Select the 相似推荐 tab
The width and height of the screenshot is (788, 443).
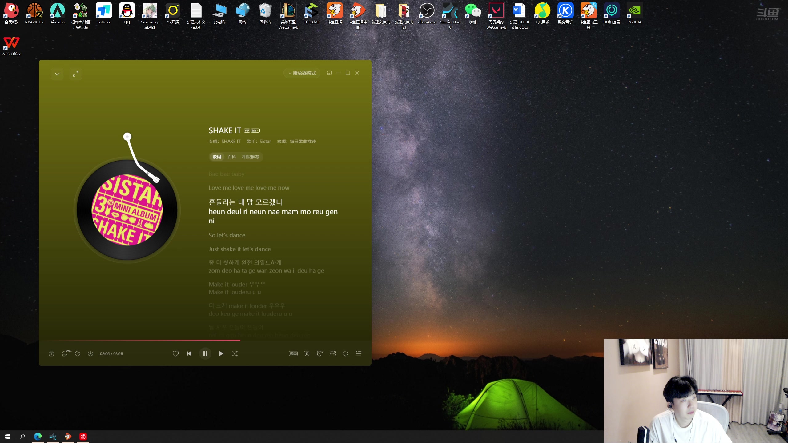[x=251, y=157]
